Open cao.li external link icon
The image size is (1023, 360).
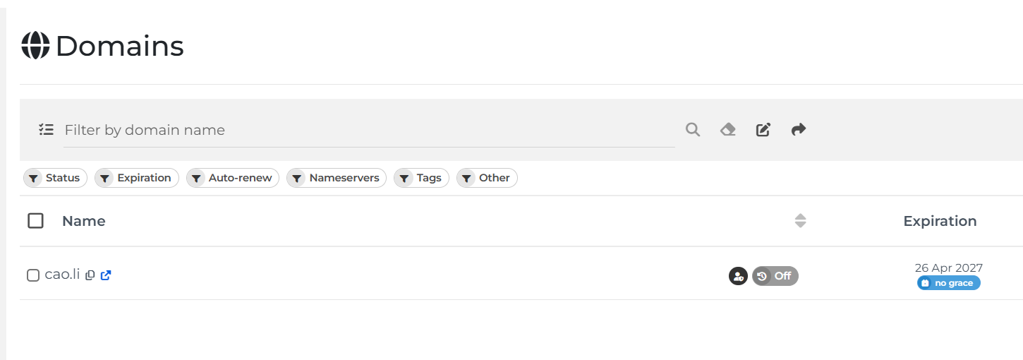click(x=106, y=275)
